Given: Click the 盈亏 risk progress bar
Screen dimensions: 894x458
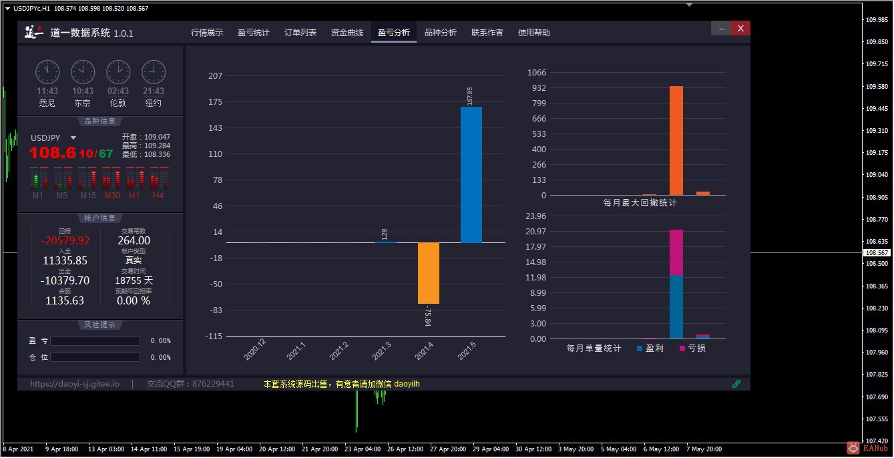Looking at the screenshot, I should pos(95,341).
